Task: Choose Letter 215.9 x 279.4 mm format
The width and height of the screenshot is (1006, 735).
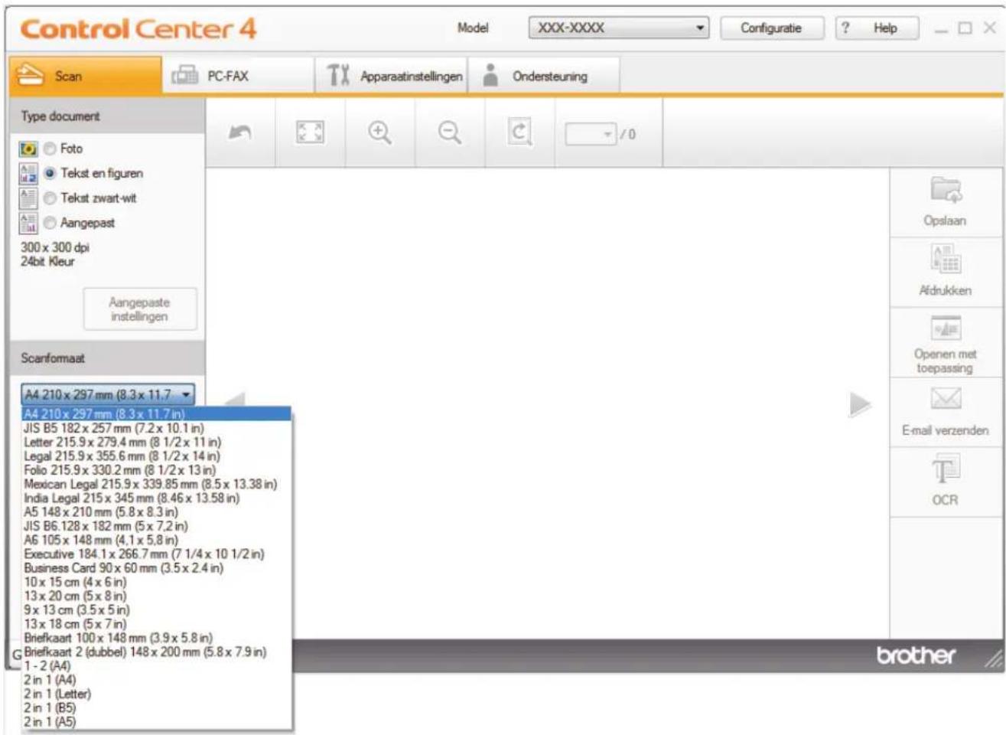Action: (x=157, y=442)
